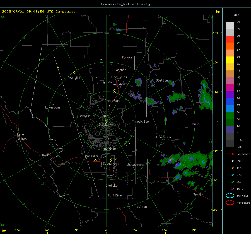The height and width of the screenshot is (234, 251).
Task: Click the Lacombe city label
Action: pos(120,70)
